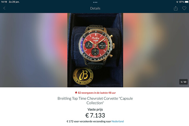This screenshot has width=189, height=126.
Task: Open the share sheet icon
Action: 176,8
